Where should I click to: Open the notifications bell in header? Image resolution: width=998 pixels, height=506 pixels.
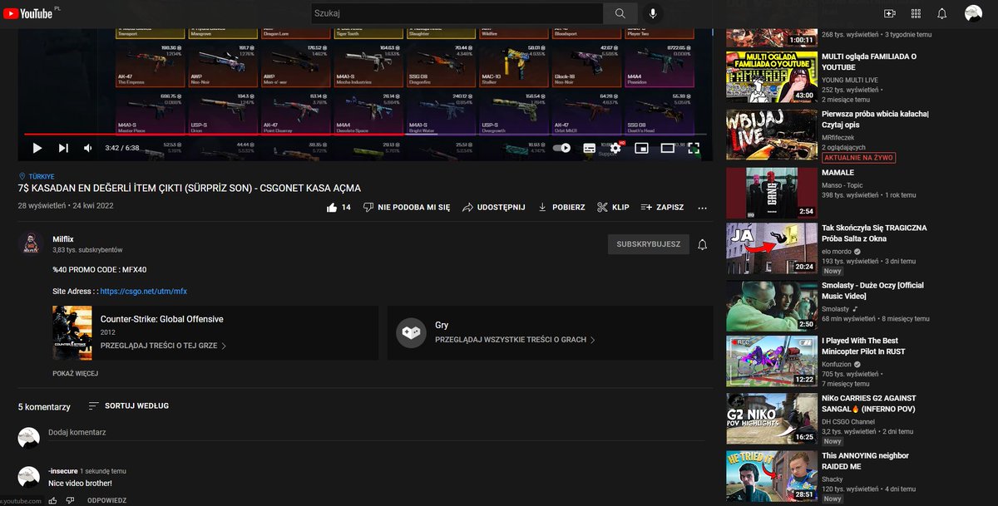941,13
